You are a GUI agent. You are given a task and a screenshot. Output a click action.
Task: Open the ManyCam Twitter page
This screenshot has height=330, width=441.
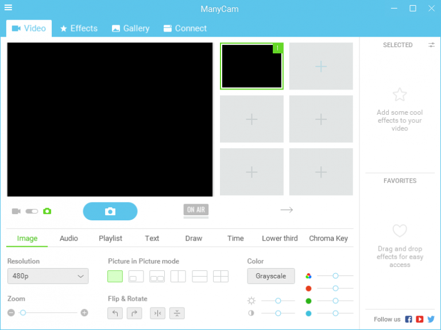point(431,319)
